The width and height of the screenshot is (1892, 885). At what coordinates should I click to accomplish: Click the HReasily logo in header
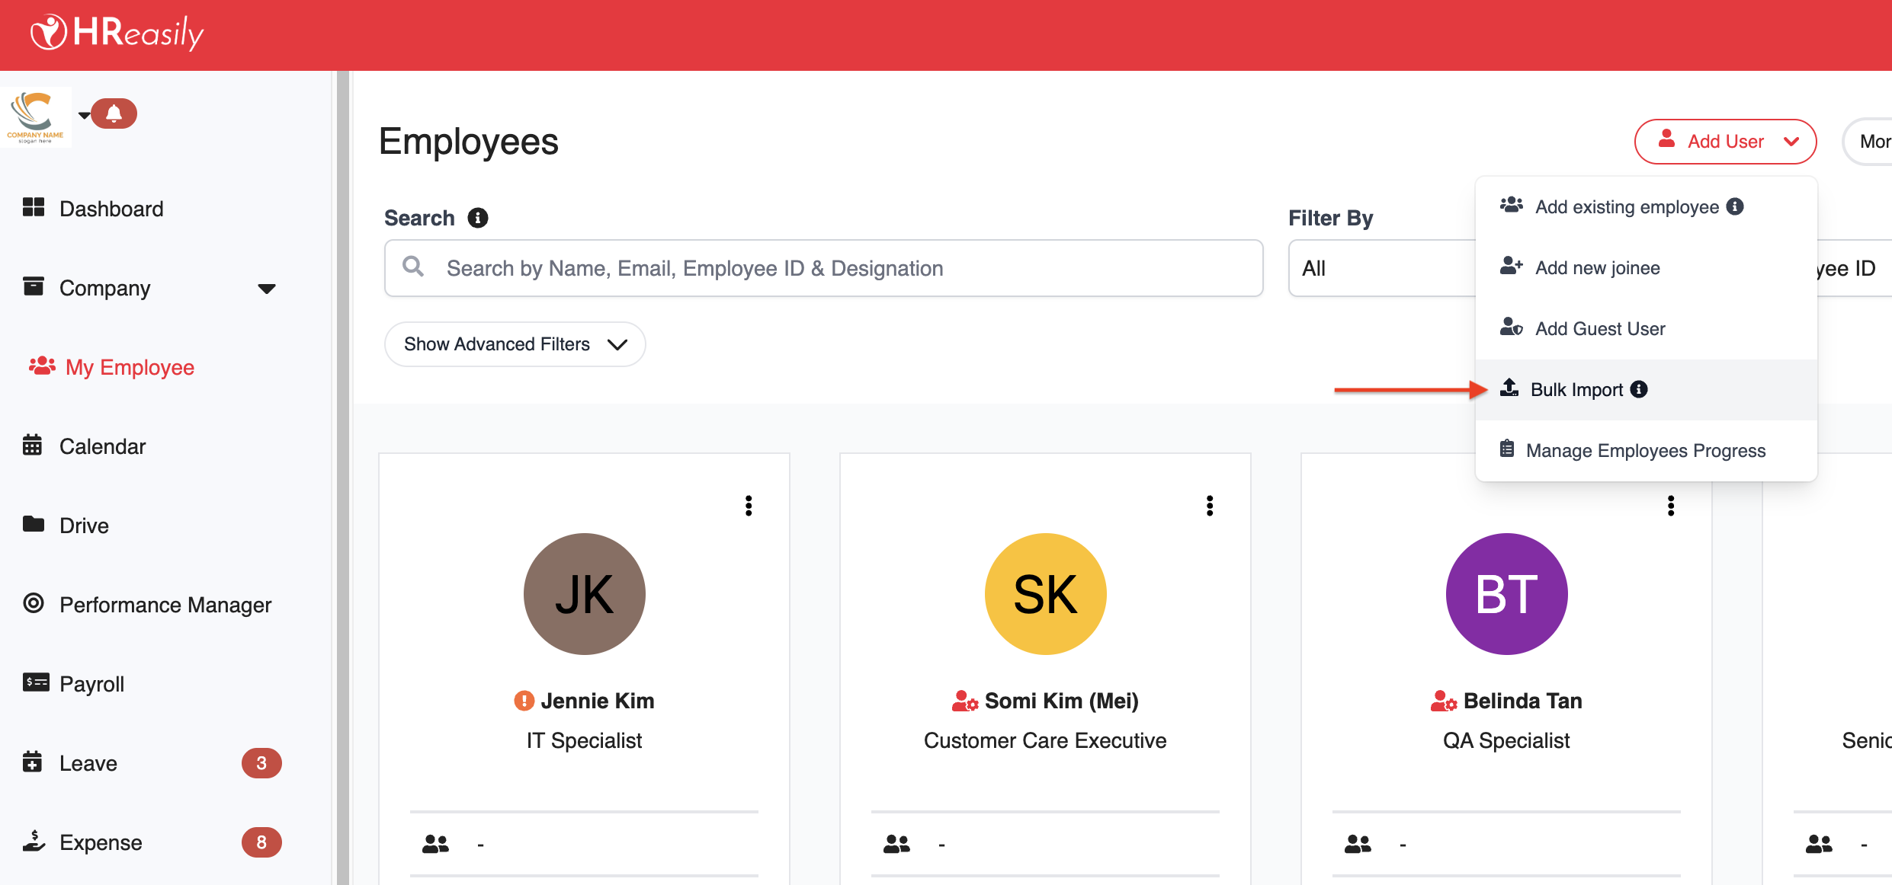click(117, 34)
